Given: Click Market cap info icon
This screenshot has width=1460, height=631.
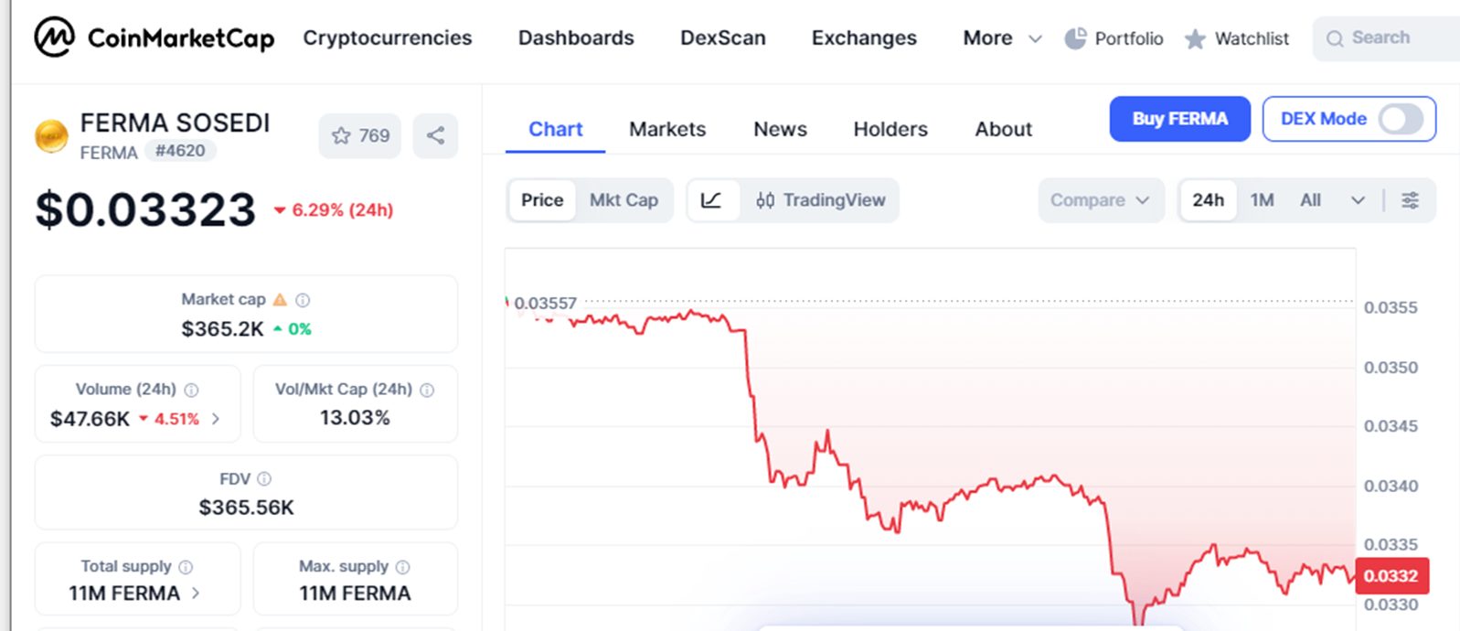Looking at the screenshot, I should 304,300.
